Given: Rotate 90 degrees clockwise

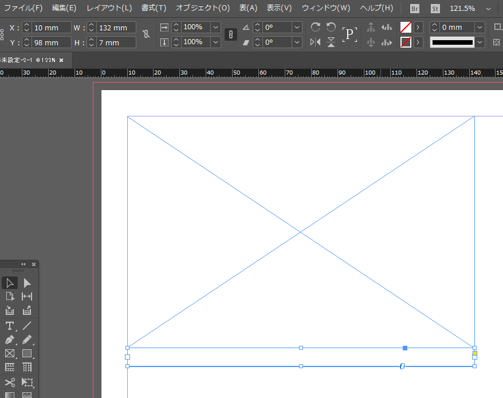Looking at the screenshot, I should (315, 27).
